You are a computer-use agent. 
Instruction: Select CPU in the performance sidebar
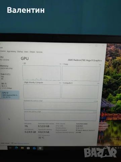pos(9,58)
